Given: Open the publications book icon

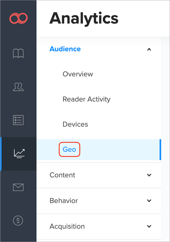Looking at the screenshot, I should point(18,53).
